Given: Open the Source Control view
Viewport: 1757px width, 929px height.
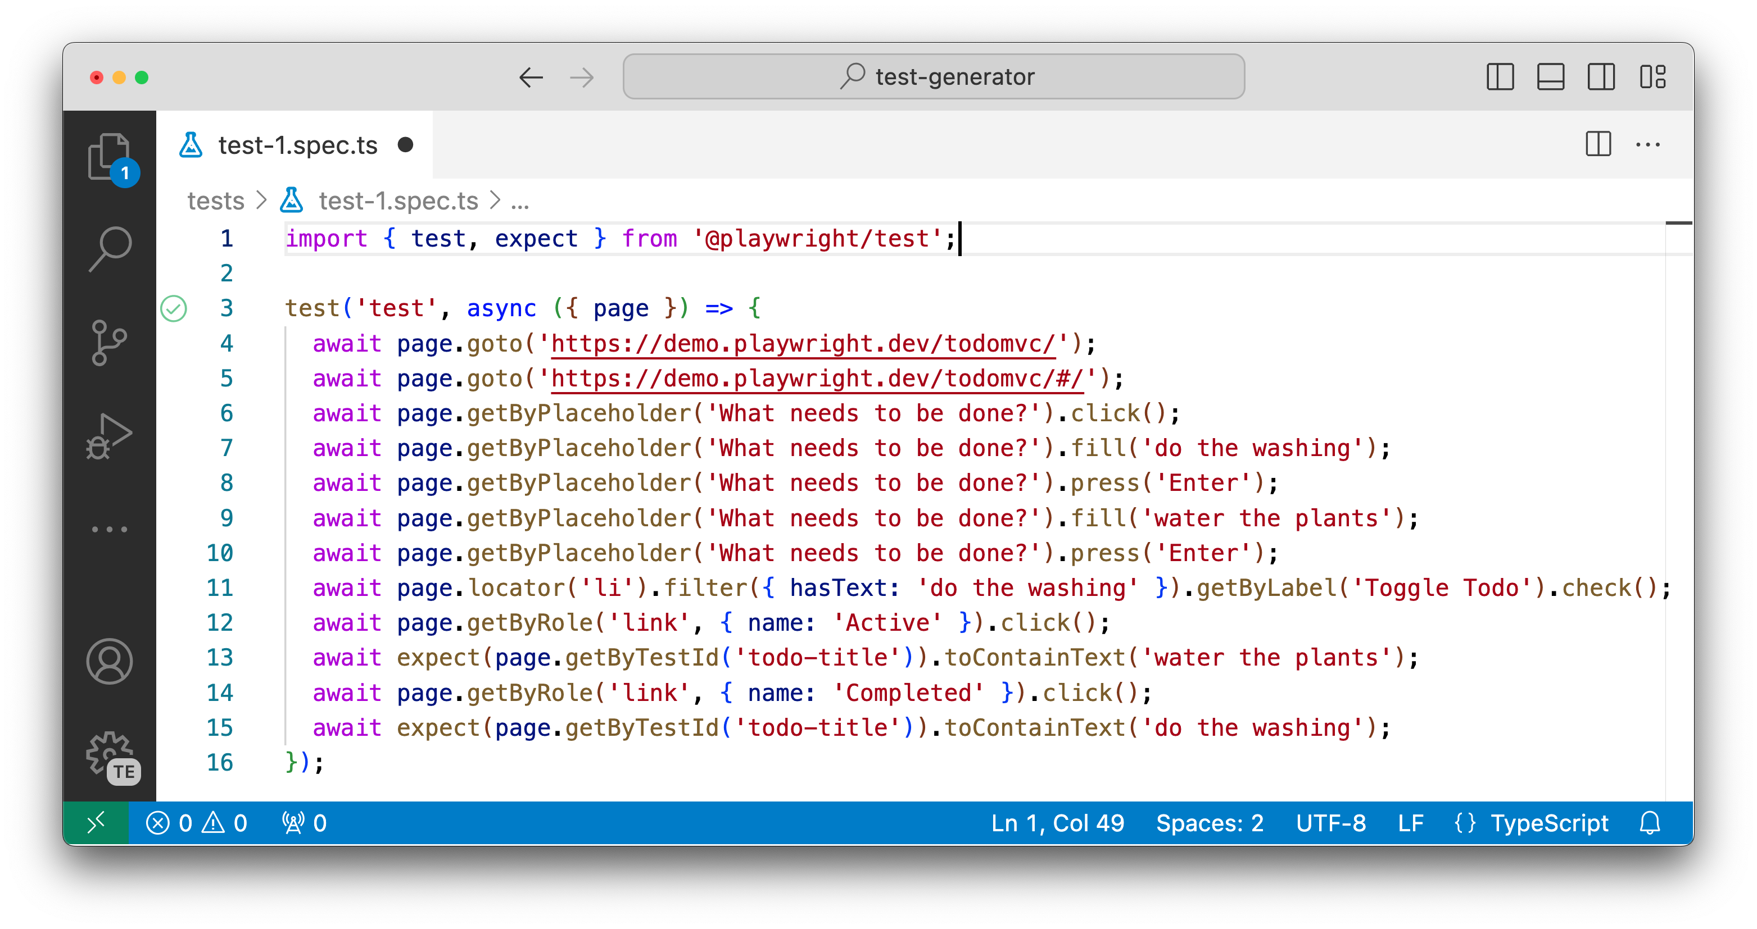Looking at the screenshot, I should click(109, 342).
